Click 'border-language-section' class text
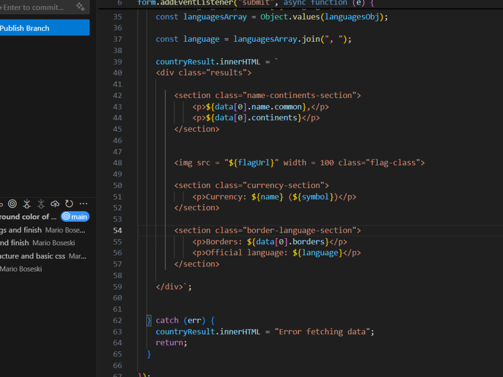 click(300, 231)
